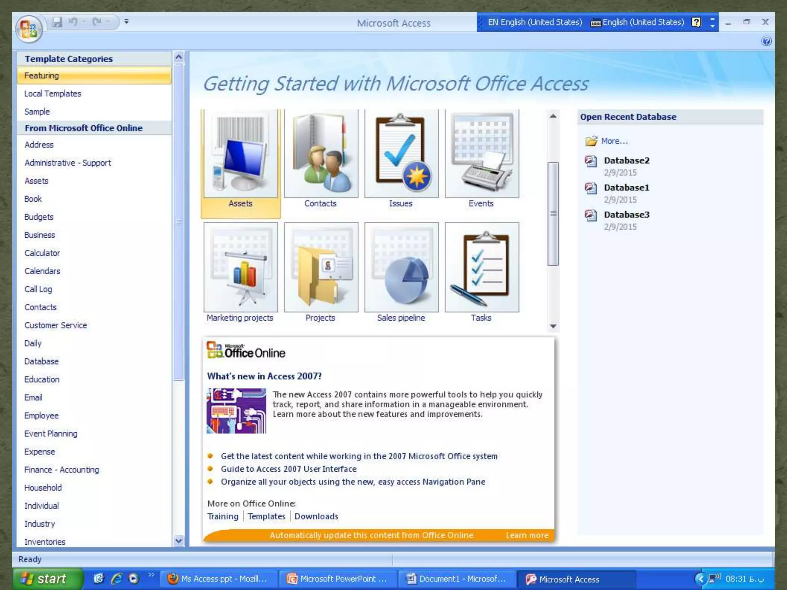Select Local Templates category
This screenshot has width=787, height=590.
[53, 94]
